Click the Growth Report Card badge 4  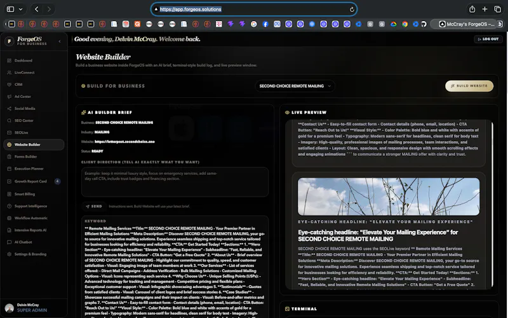(x=57, y=181)
